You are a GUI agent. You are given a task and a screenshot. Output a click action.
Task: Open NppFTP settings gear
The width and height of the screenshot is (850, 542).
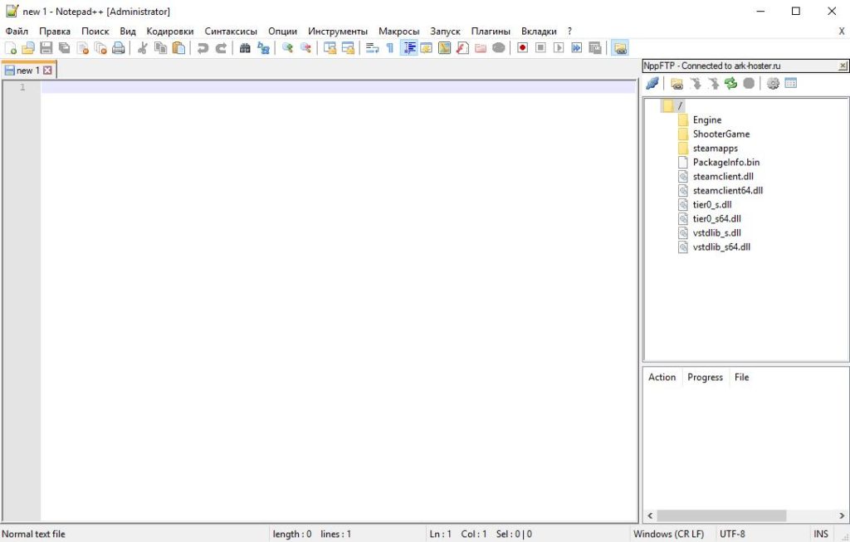pos(773,84)
